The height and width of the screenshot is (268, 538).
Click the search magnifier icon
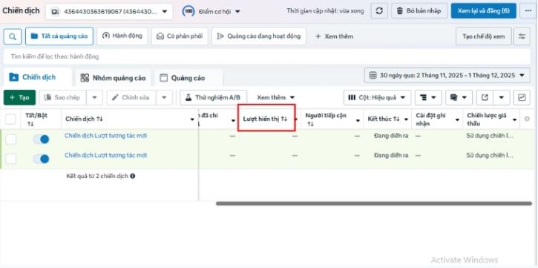click(13, 36)
